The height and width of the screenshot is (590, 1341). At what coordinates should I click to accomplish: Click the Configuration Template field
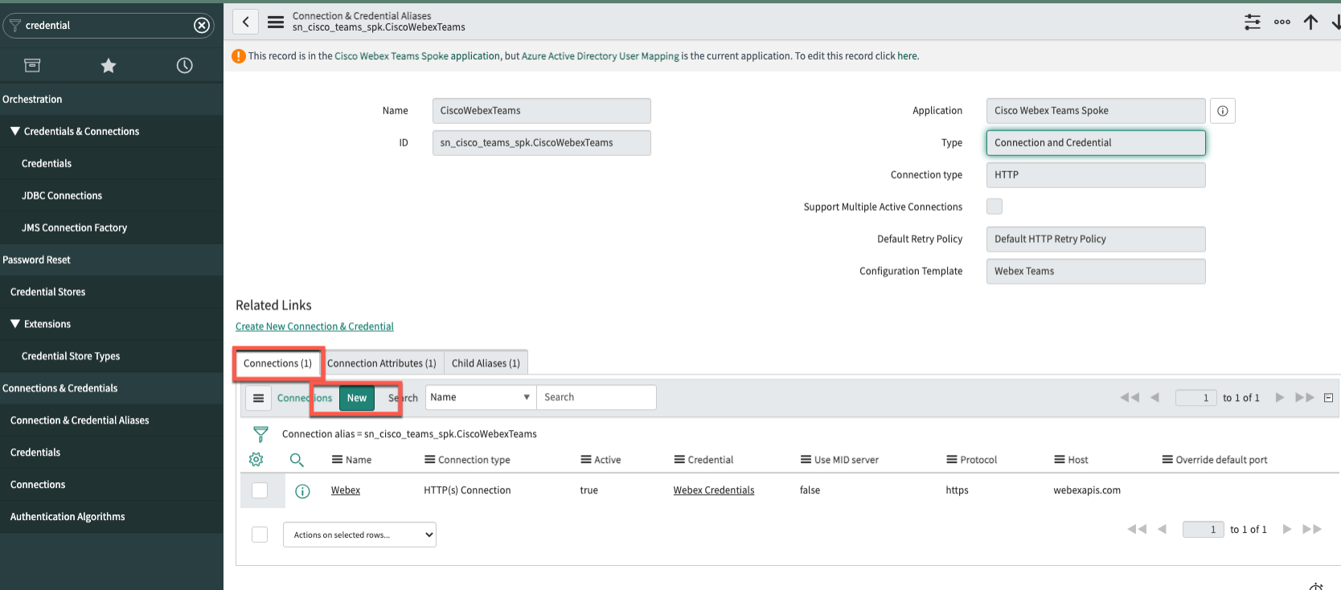(x=1096, y=272)
